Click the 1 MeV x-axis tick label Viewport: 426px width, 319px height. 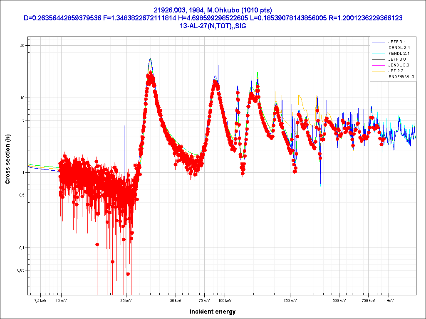(x=388, y=300)
